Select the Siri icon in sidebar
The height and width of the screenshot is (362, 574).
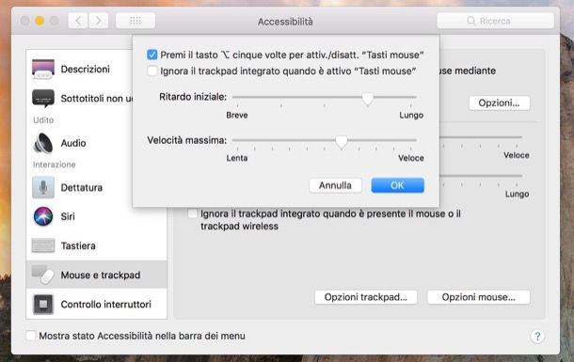[x=43, y=216]
